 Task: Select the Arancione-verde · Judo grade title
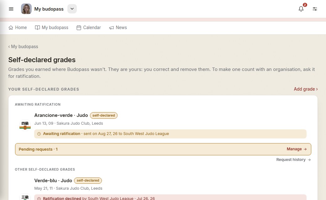tap(61, 115)
